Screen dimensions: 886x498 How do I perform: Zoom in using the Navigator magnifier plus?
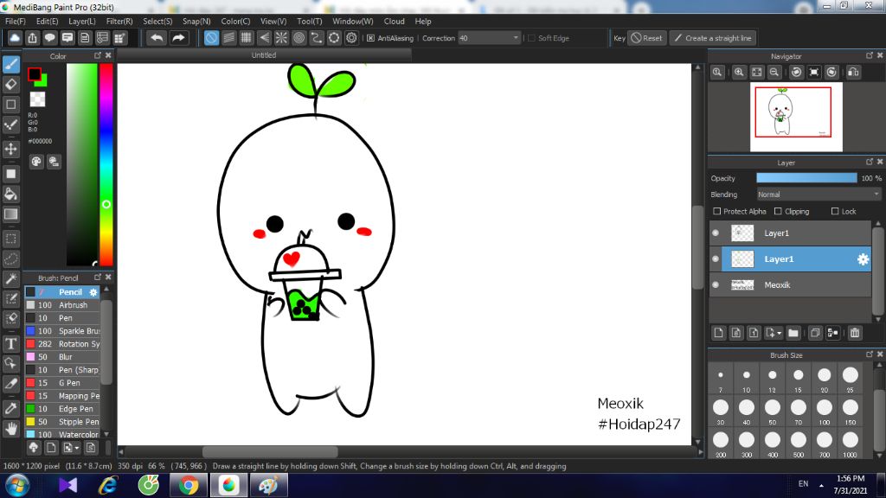pyautogui.click(x=739, y=73)
